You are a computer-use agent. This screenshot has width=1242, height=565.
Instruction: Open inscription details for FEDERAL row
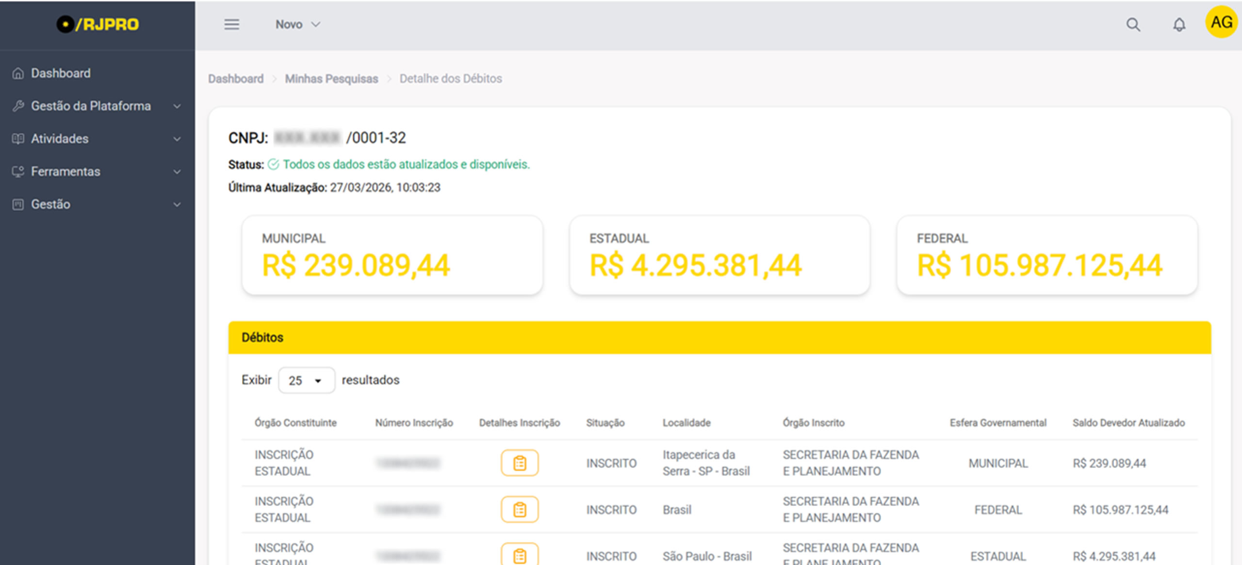point(519,509)
